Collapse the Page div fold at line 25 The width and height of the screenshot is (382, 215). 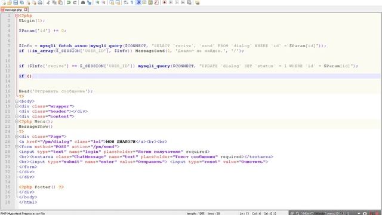click(x=17, y=137)
